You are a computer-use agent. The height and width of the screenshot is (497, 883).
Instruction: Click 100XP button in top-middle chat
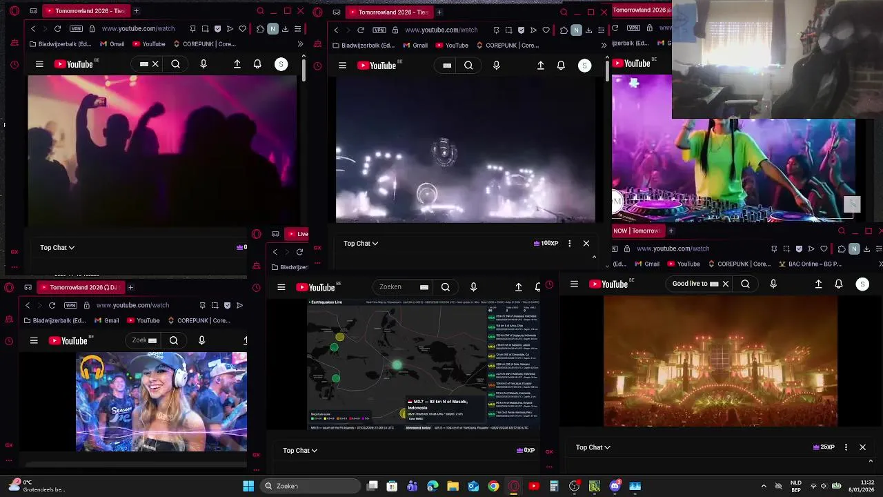click(546, 243)
